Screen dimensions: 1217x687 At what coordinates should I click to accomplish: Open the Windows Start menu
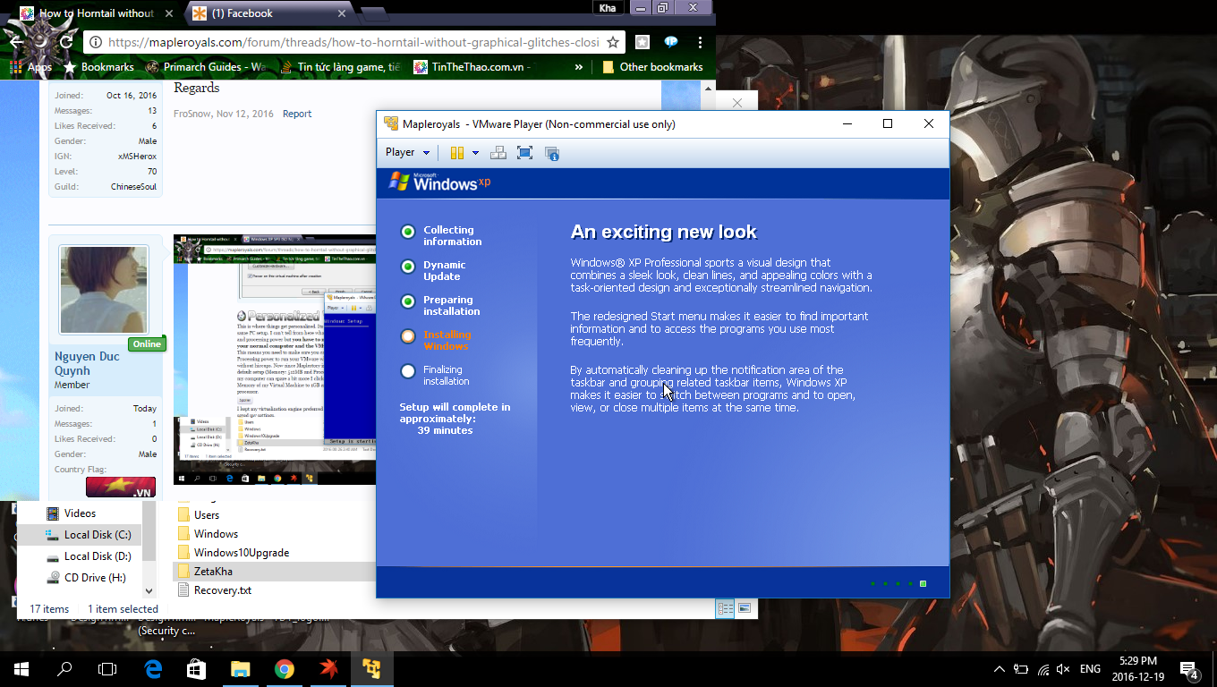tap(21, 668)
